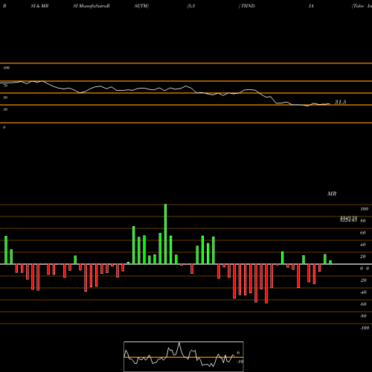Viewport: 372px width, 372px height.
Task: Click the header text 'SI(TM)'
Action: click(x=141, y=6)
